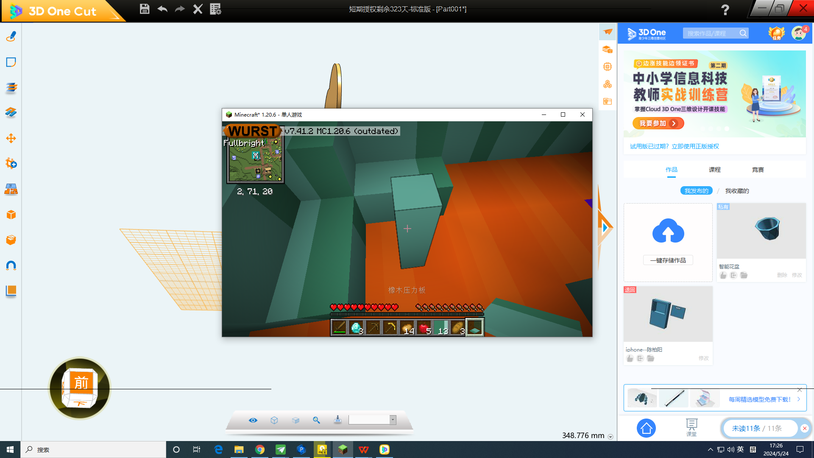814x458 pixels.
Task: Switch to the 我收藏的 filter
Action: click(x=737, y=191)
